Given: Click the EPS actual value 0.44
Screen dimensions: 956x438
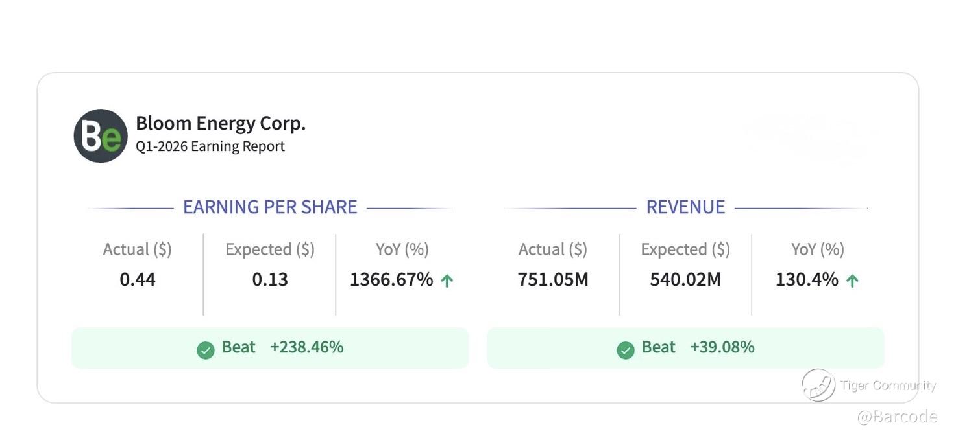Looking at the screenshot, I should (x=138, y=279).
